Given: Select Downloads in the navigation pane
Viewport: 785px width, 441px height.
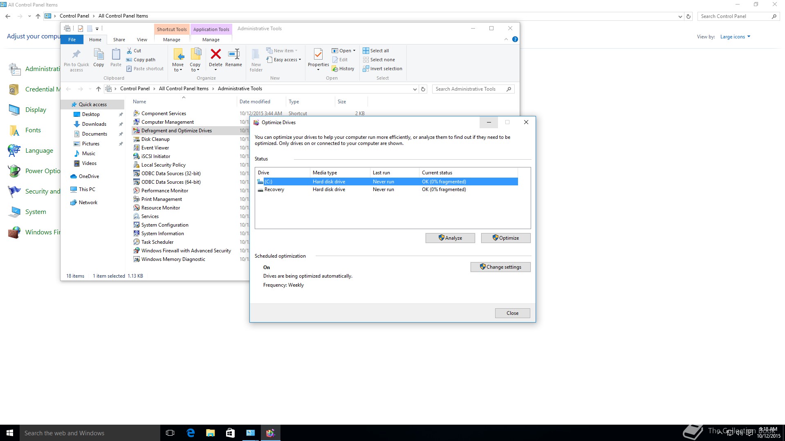Looking at the screenshot, I should tap(94, 124).
